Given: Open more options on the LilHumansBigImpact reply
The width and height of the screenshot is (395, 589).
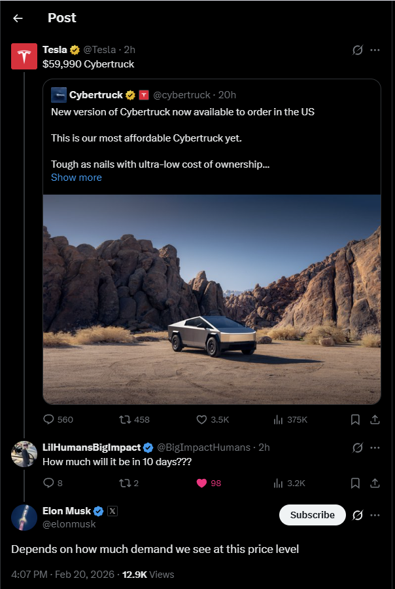Looking at the screenshot, I should (375, 447).
